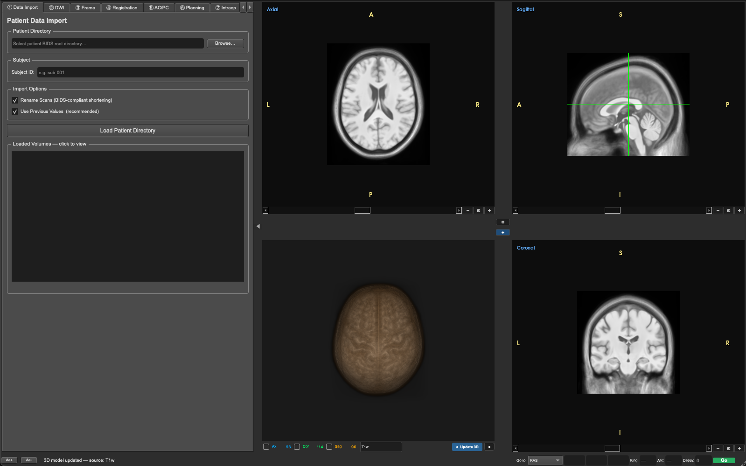This screenshot has width=746, height=466.
Task: Click the Axial brain image
Action: pos(378,104)
